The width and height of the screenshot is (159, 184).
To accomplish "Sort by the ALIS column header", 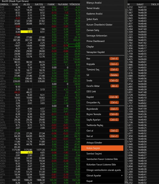I will (26, 5).
